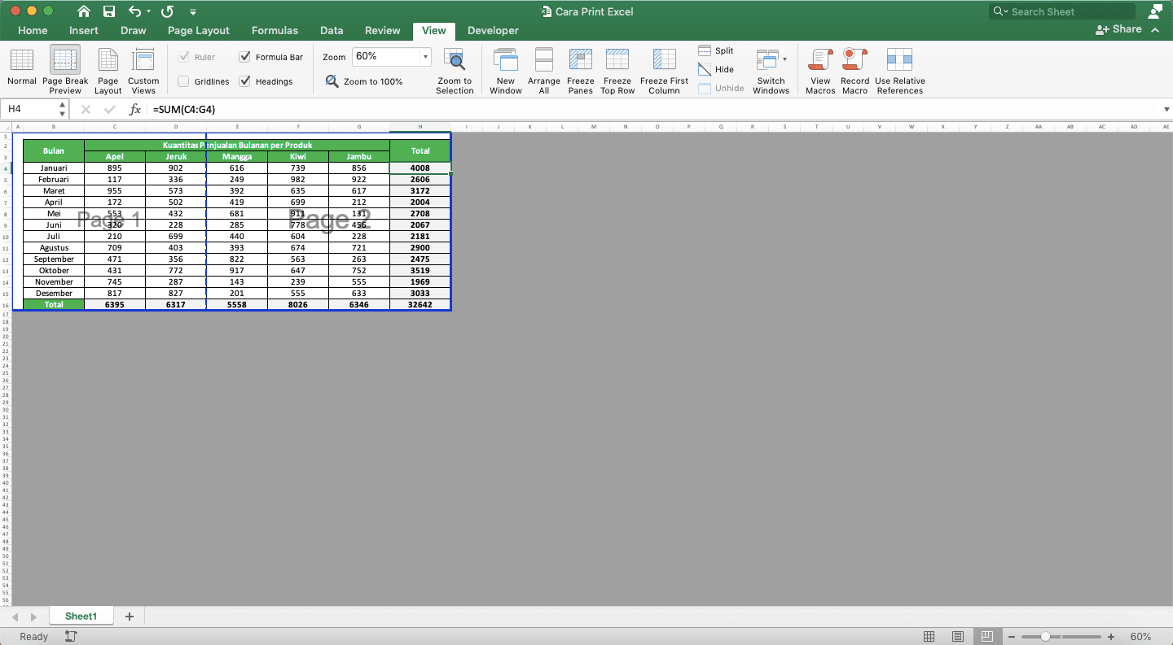Viewport: 1173px width, 645px height.
Task: Save the workbook with disk icon
Action: [109, 11]
